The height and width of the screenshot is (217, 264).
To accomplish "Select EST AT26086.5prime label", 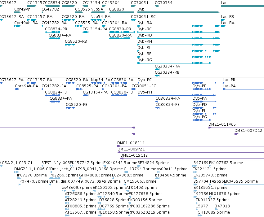I will (x=81, y=194).
